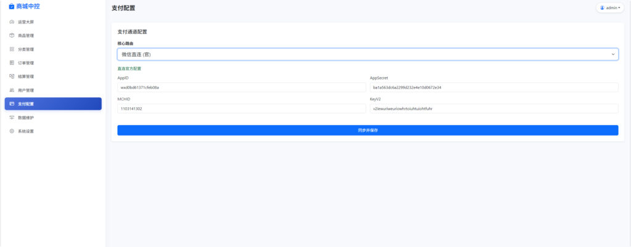Open the 核心路由 dropdown showing 微信直连
This screenshot has width=631, height=247.
pos(367,54)
